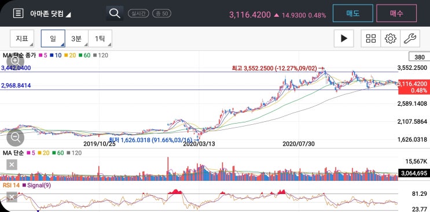Click the 2020/03/13 date axis label
430x212 pixels.
click(199, 144)
